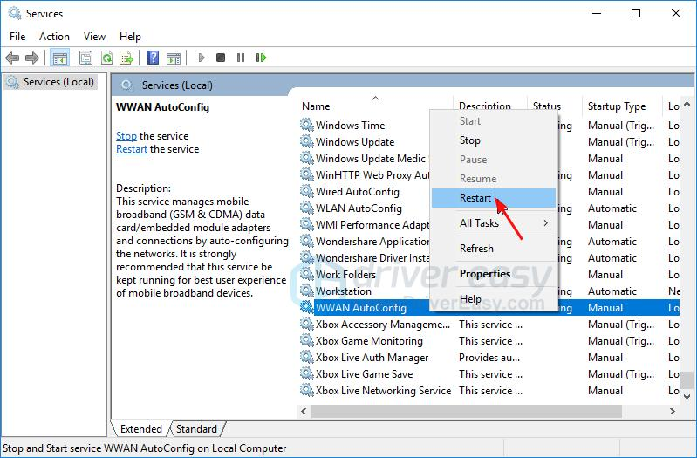Select the Xbox Live Auth Manager row

coord(489,358)
